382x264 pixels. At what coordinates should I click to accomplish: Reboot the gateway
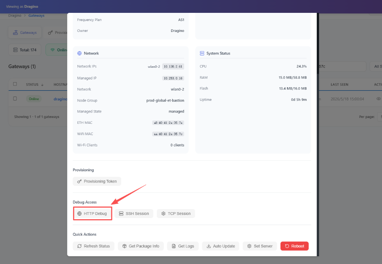pyautogui.click(x=294, y=246)
